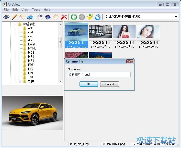Screen dimensions: 181x148
Task: Click the printer icon in toolbar
Action: coord(30,17)
